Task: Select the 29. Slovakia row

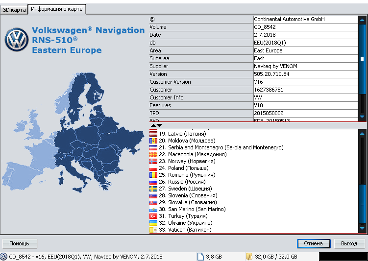Action: [x=253, y=202]
